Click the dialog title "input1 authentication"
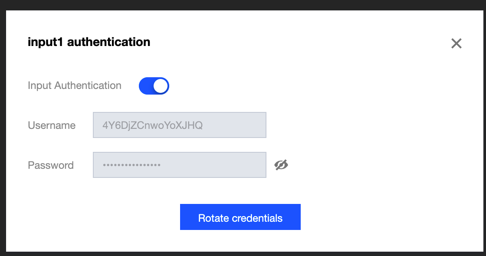486x256 pixels. pos(89,42)
